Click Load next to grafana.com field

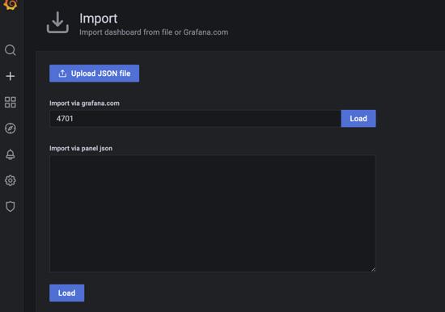tap(358, 119)
